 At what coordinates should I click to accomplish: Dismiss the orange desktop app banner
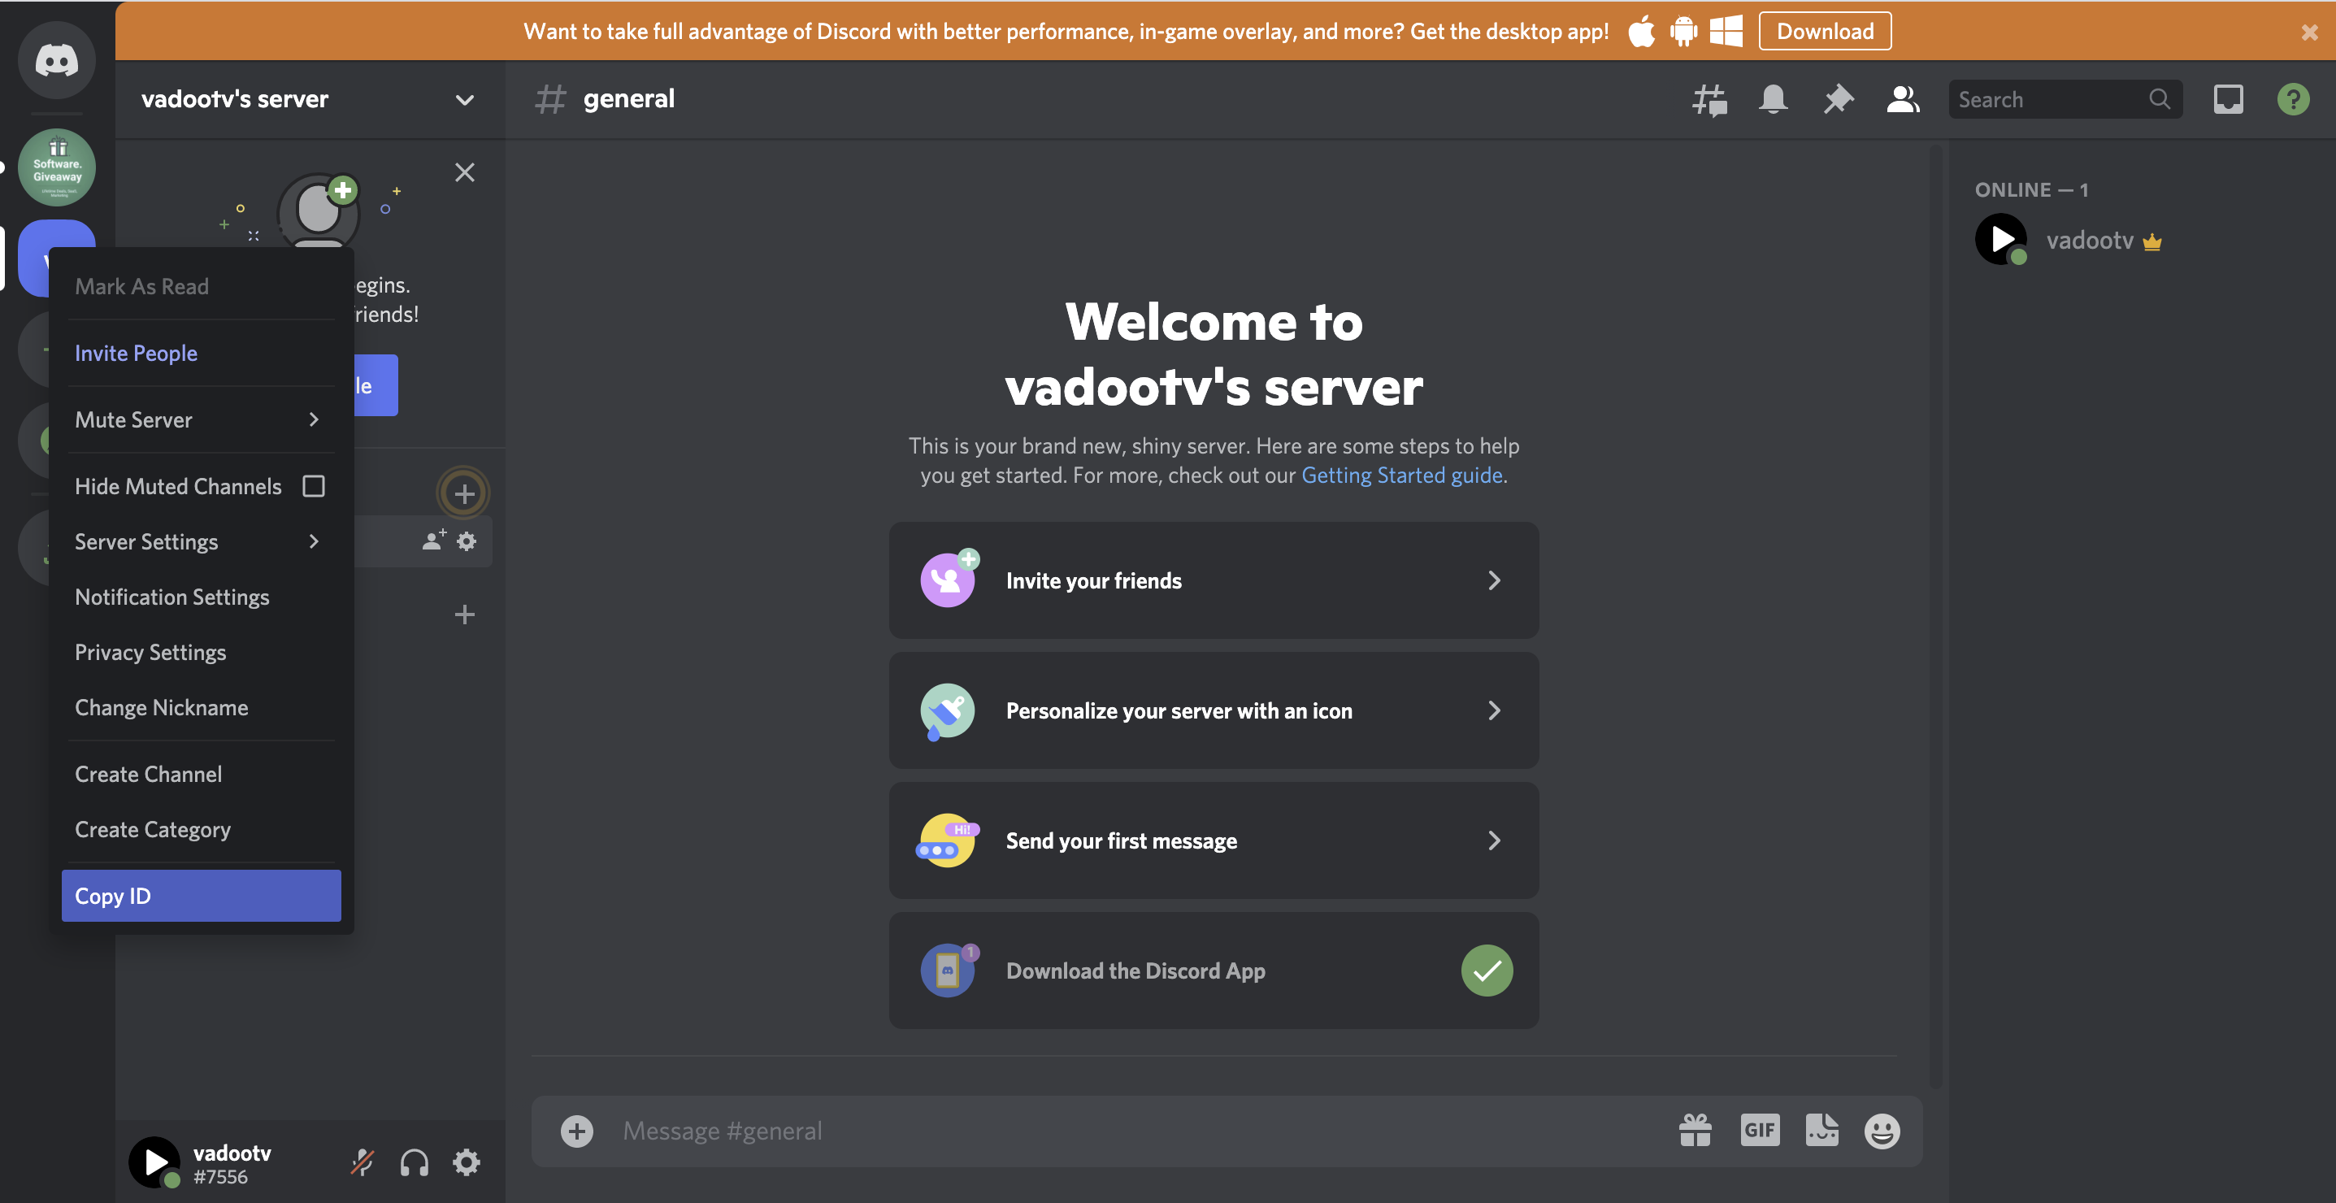2309,32
